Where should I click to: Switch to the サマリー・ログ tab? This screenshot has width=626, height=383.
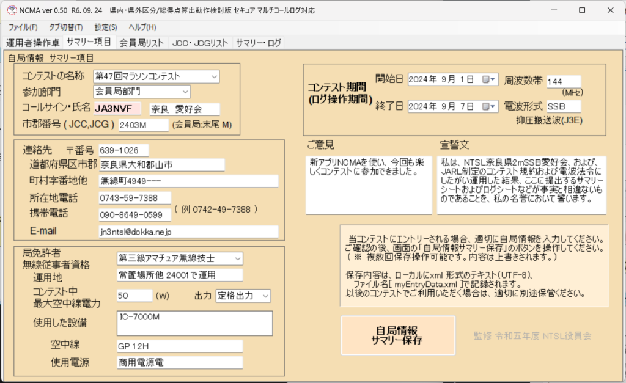tap(258, 43)
